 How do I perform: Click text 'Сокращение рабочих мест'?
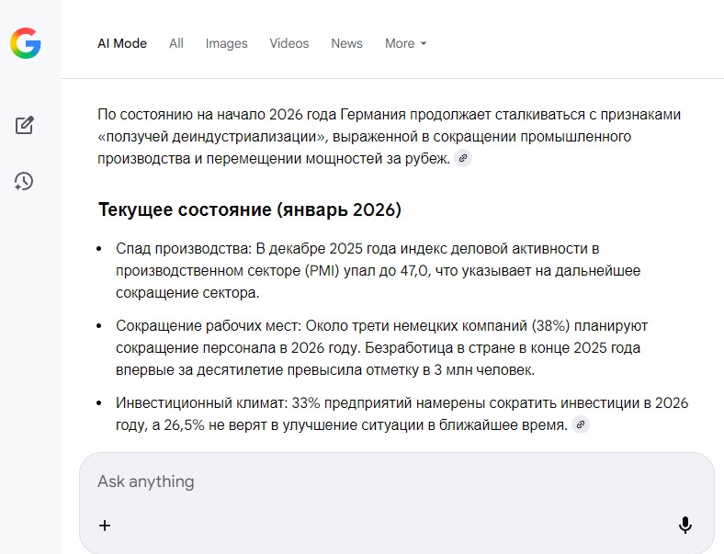[209, 325]
